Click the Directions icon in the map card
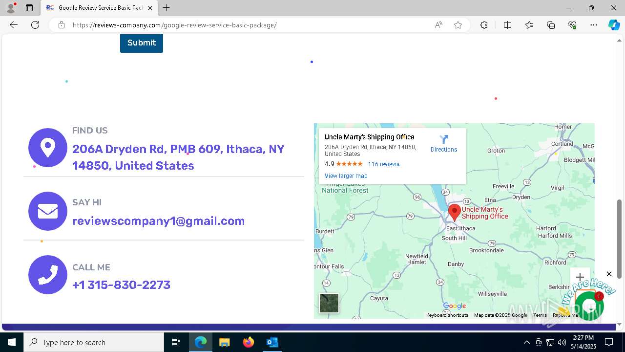This screenshot has width=625, height=352. 444,140
